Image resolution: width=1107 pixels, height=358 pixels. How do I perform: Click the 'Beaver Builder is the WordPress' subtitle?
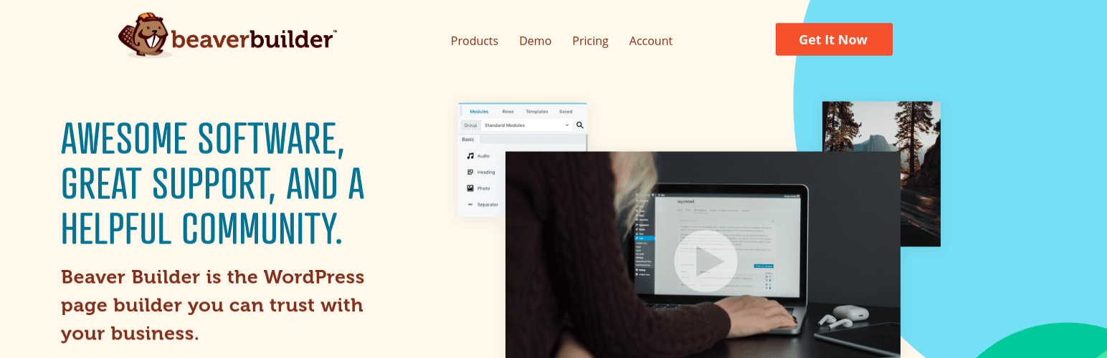[213, 276]
